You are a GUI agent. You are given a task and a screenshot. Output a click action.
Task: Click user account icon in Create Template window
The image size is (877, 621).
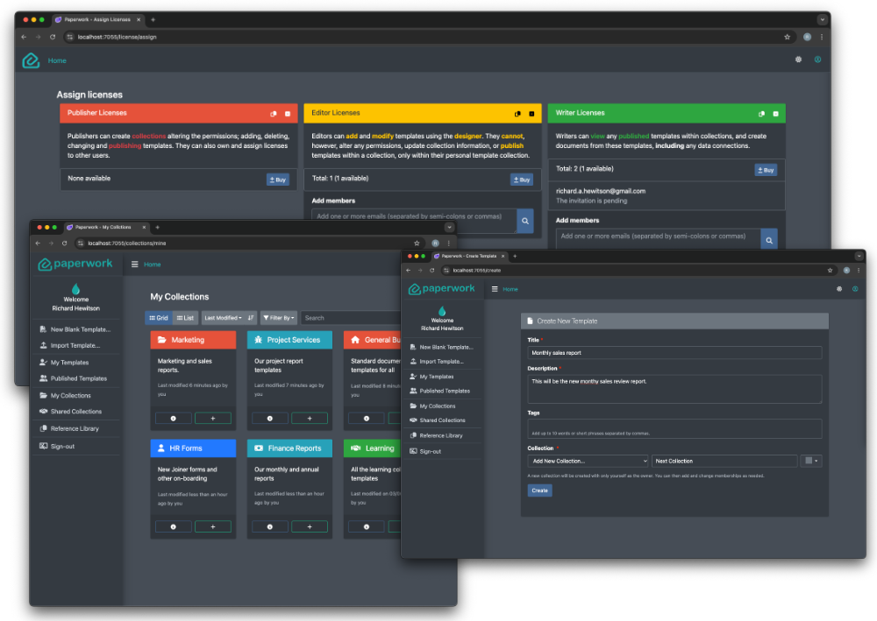click(x=855, y=289)
